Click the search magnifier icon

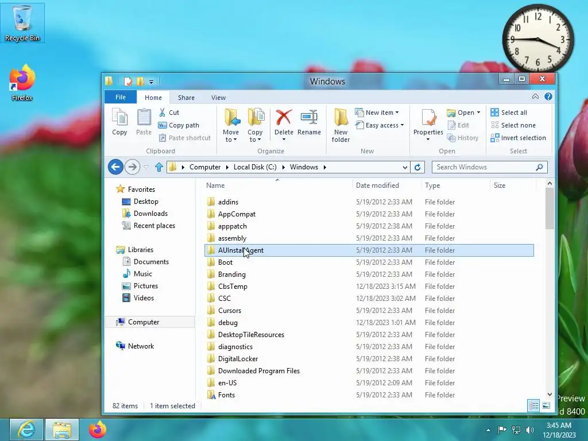coord(539,167)
